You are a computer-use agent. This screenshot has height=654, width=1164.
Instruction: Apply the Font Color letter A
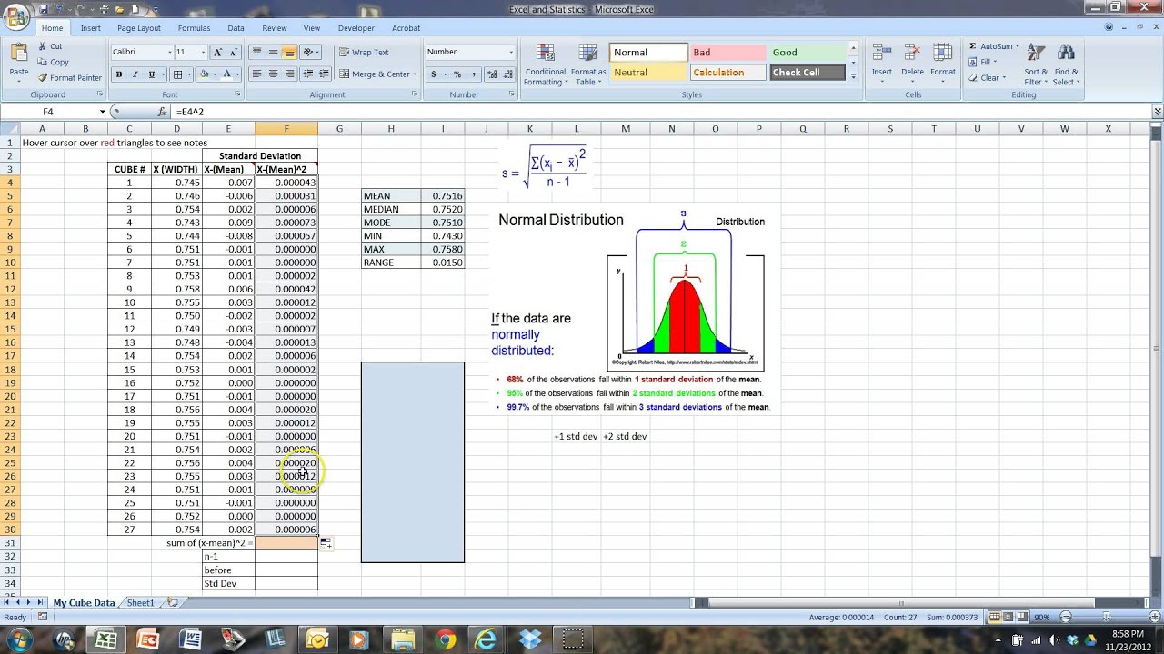click(226, 74)
